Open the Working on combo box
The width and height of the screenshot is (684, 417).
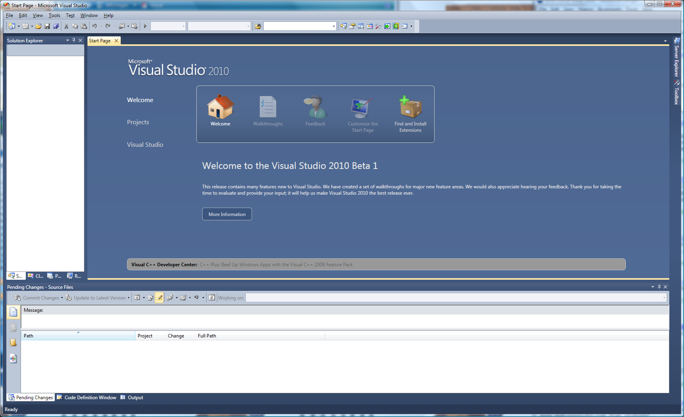(x=456, y=298)
